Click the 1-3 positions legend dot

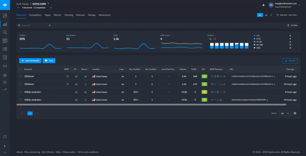point(254,36)
